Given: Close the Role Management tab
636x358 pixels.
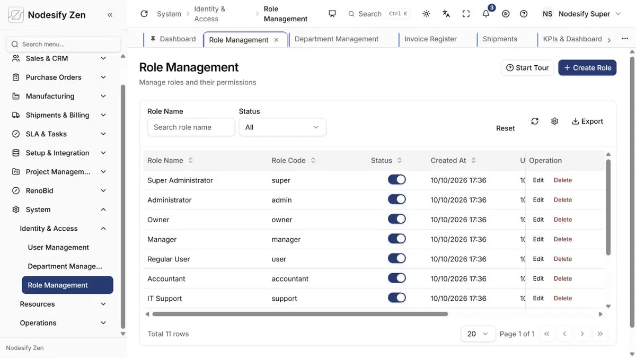Looking at the screenshot, I should click(x=276, y=40).
